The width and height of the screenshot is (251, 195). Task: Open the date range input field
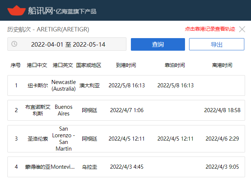(68, 44)
